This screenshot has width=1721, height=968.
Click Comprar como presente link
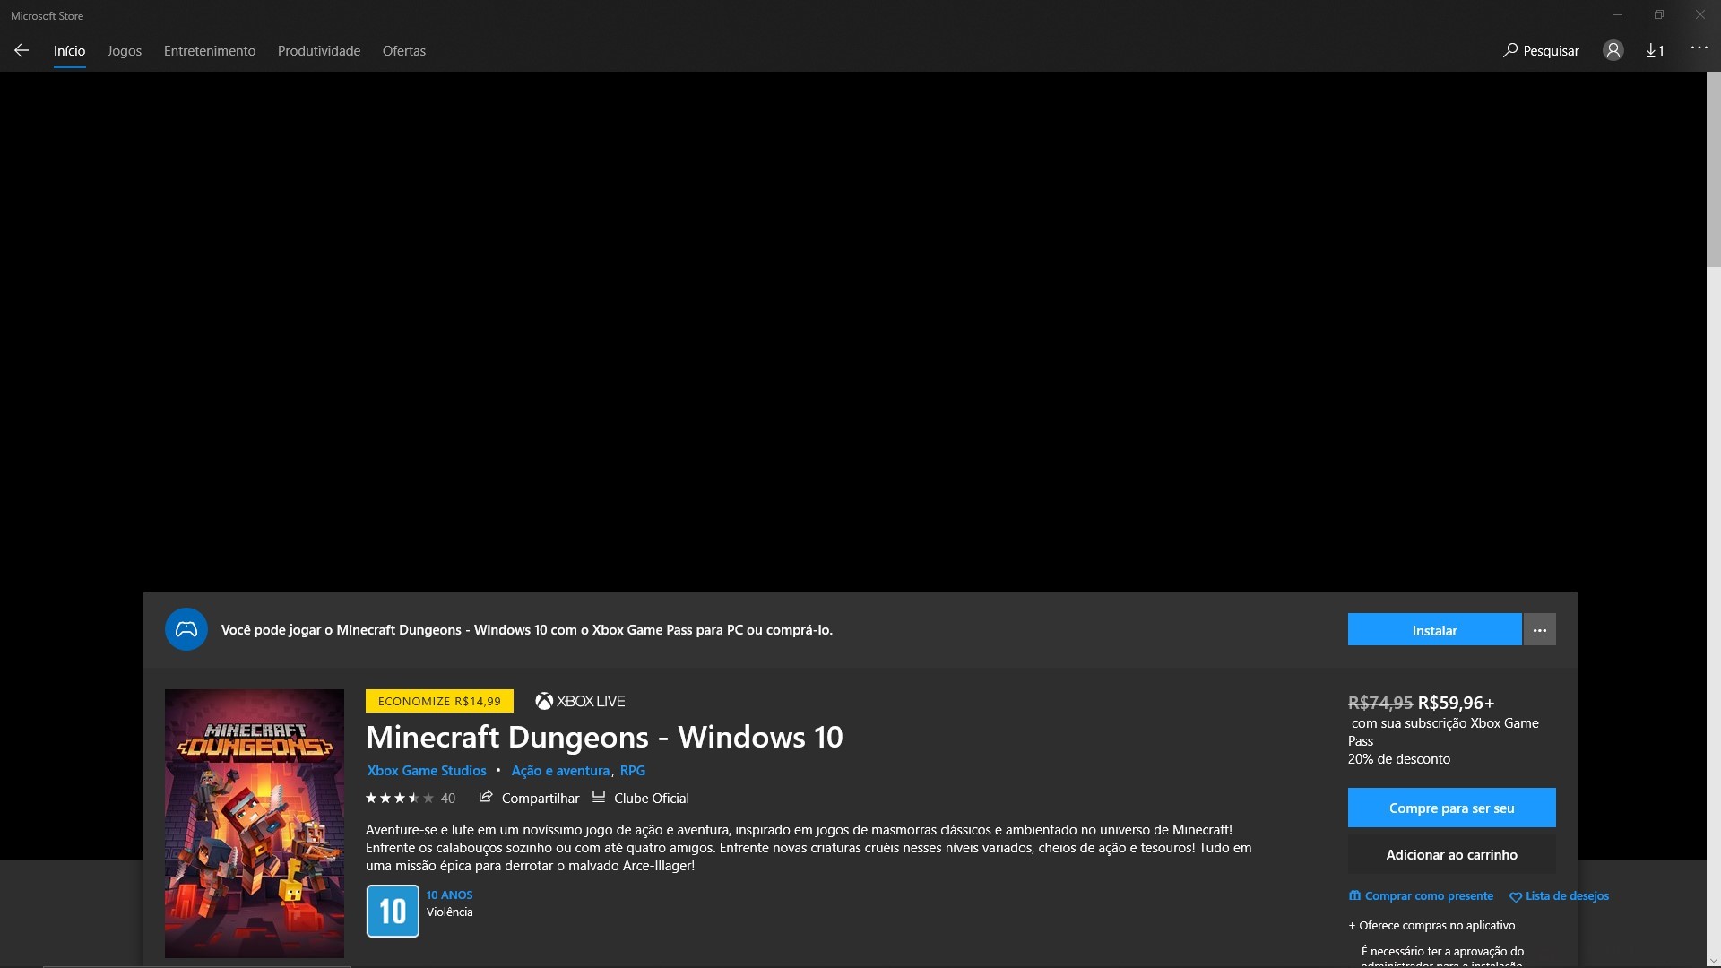pyautogui.click(x=1422, y=896)
